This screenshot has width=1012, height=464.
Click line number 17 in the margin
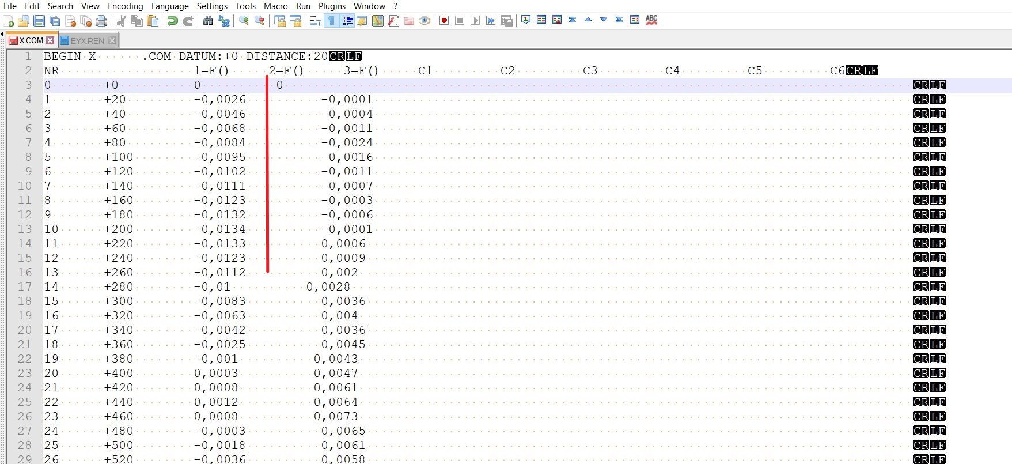coord(25,286)
